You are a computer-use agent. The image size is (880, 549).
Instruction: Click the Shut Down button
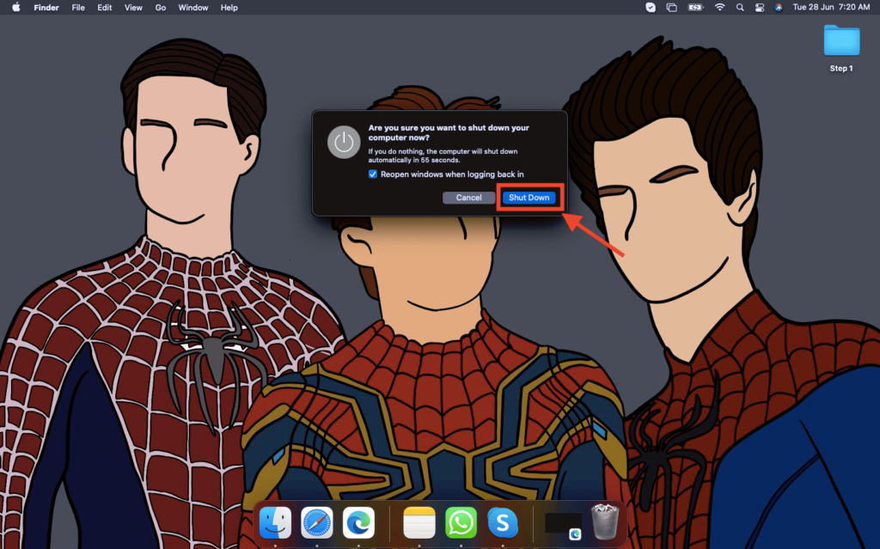[529, 198]
